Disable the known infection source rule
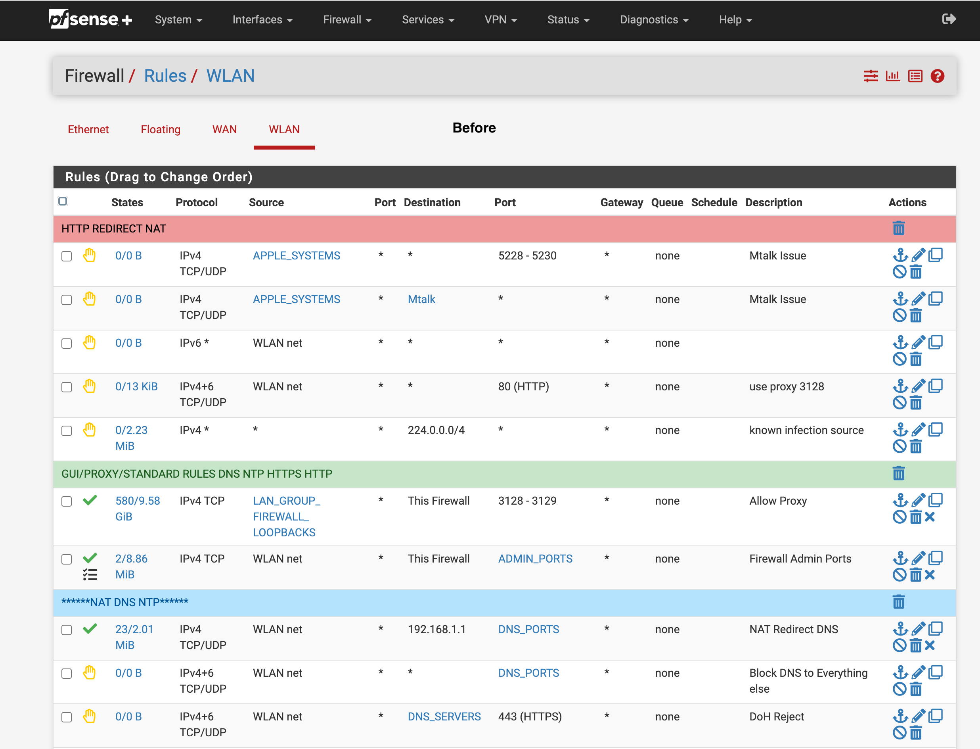Viewport: 980px width, 749px height. point(900,446)
